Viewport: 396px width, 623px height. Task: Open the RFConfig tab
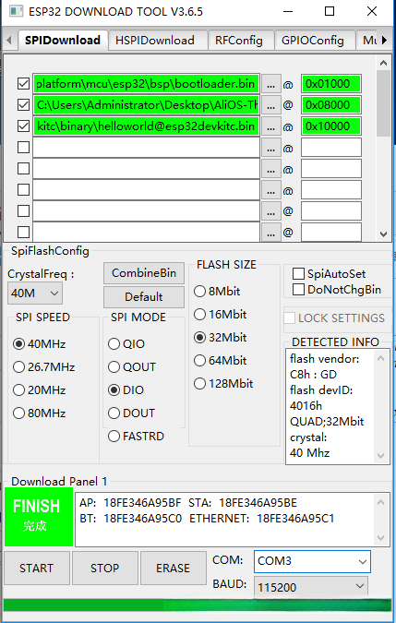click(239, 41)
